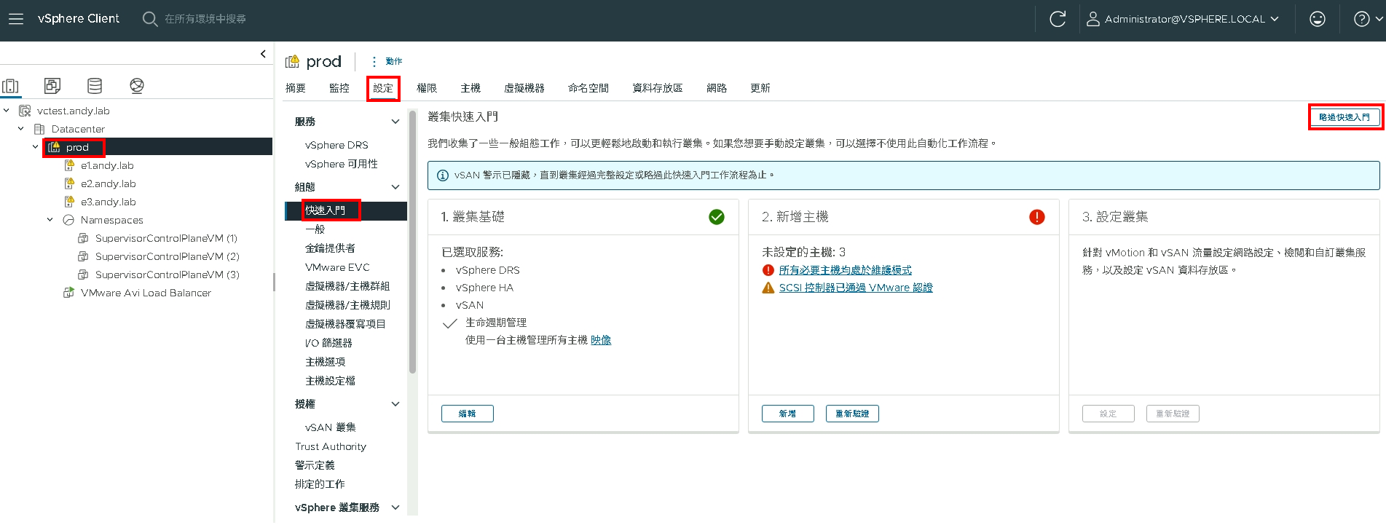Click the global search input field
The width and height of the screenshot is (1386, 525).
point(205,19)
